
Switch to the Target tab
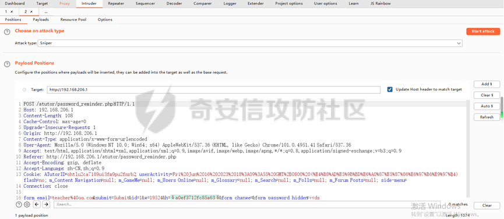coord(42,3)
